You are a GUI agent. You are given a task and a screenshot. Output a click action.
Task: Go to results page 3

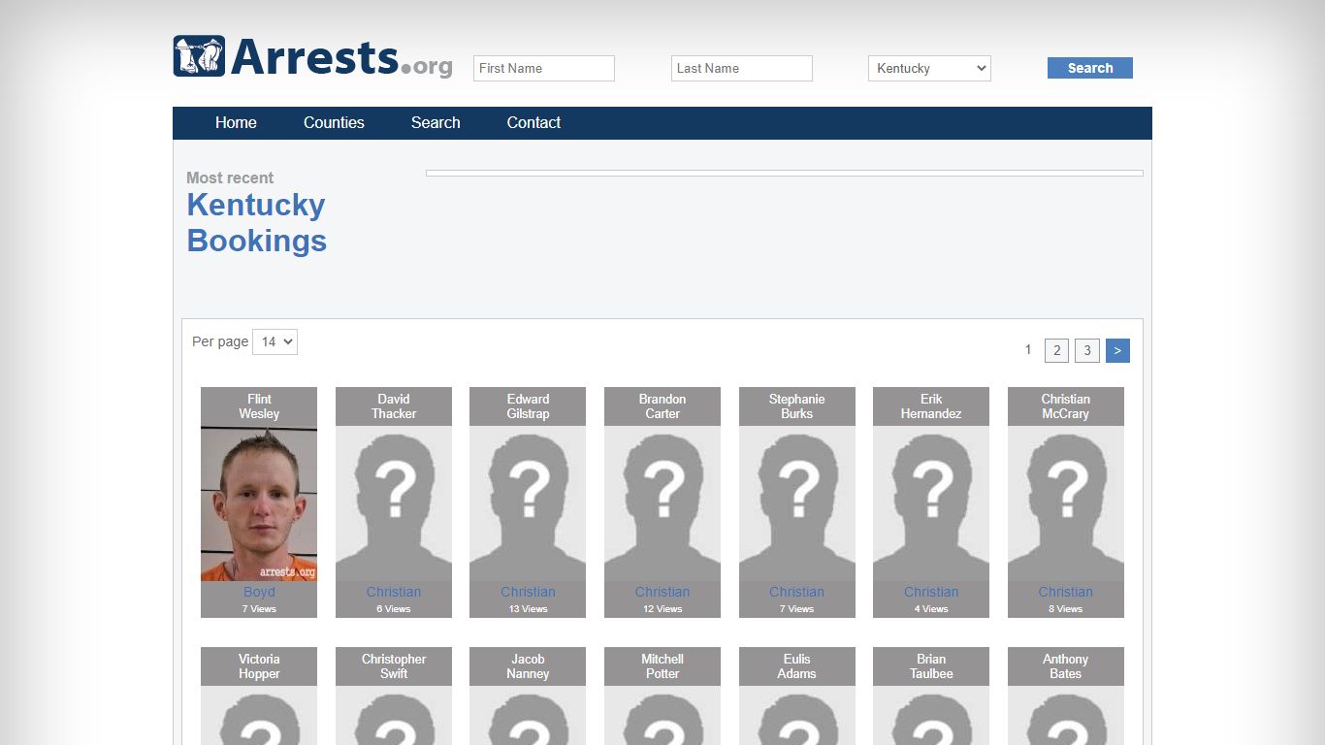1087,350
